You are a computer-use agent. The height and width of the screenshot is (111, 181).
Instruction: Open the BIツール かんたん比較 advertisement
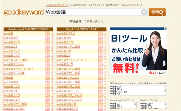click(138, 51)
